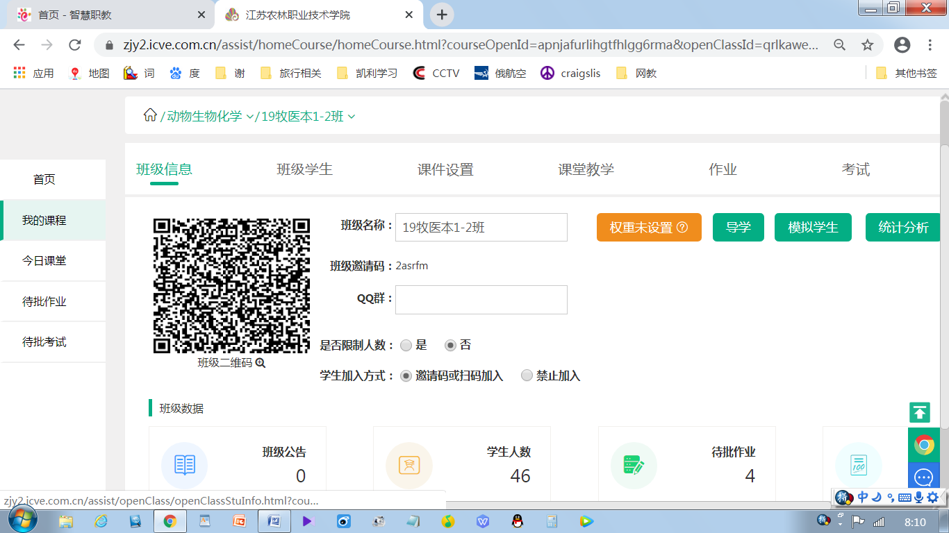The height and width of the screenshot is (533, 949).
Task: Click the green back-to-top arrow icon
Action: coord(920,412)
